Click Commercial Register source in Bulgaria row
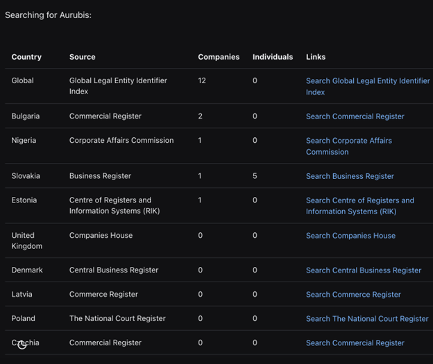The image size is (433, 364). (x=105, y=116)
